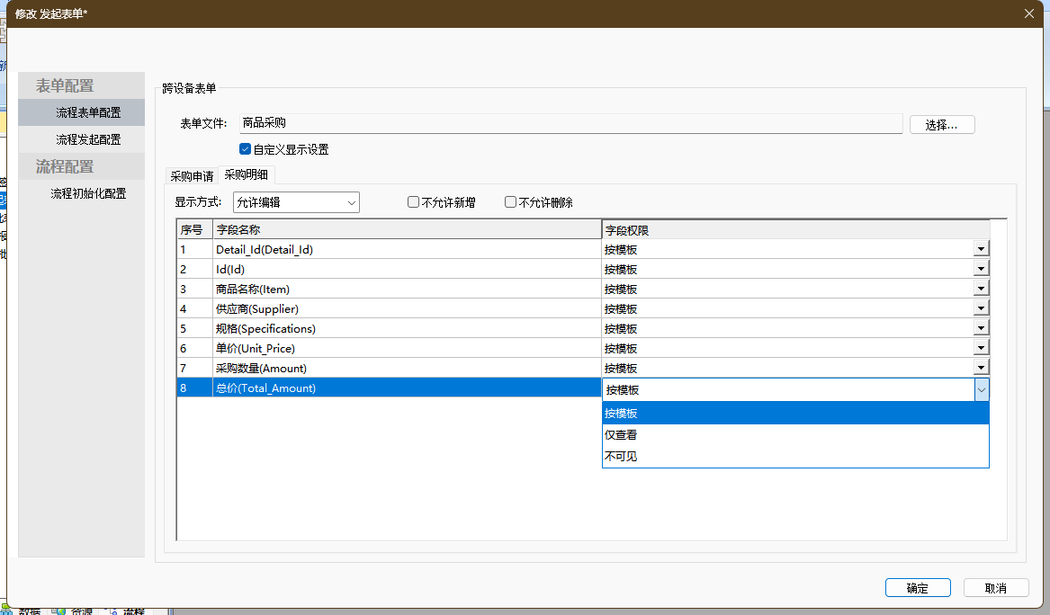Enable the 不允许新增 checkbox
Image resolution: width=1050 pixels, height=615 pixels.
point(414,202)
